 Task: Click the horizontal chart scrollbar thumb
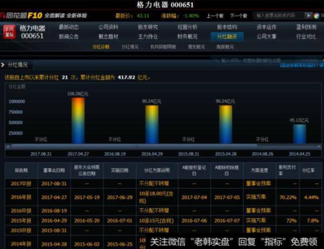(x=134, y=147)
